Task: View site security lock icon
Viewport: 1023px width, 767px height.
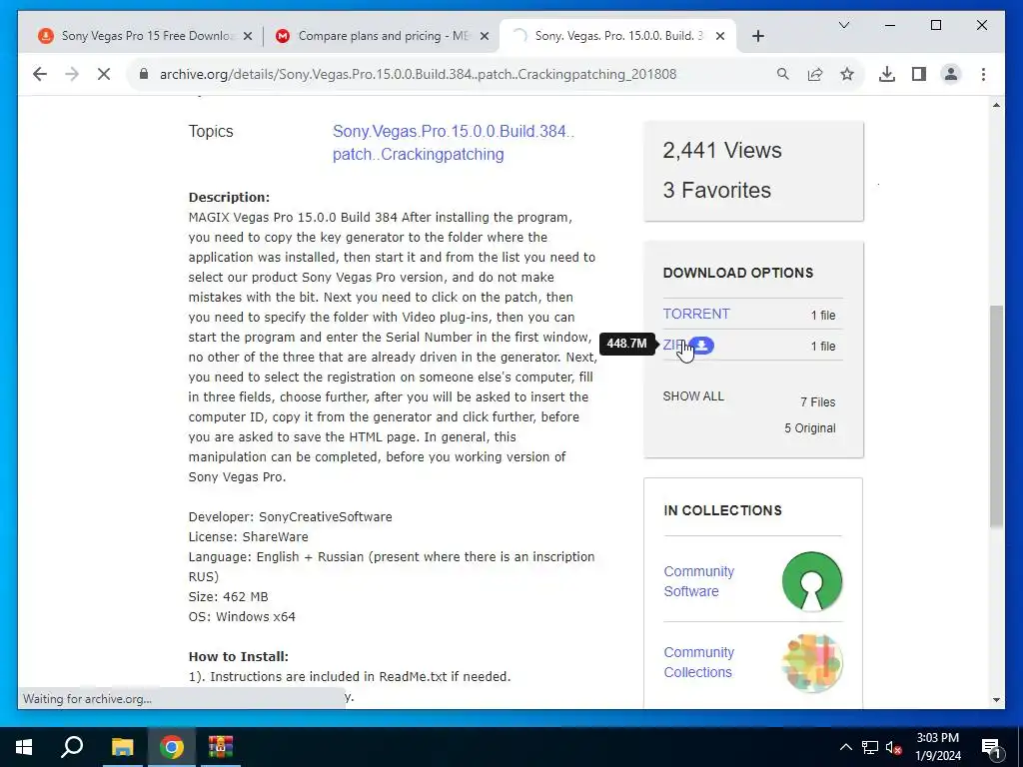Action: pyautogui.click(x=144, y=74)
